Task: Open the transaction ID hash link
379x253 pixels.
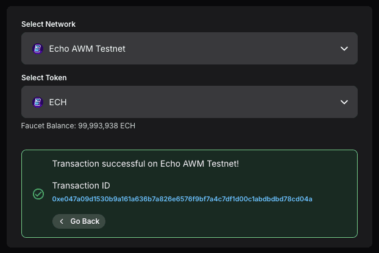Action: click(x=182, y=199)
